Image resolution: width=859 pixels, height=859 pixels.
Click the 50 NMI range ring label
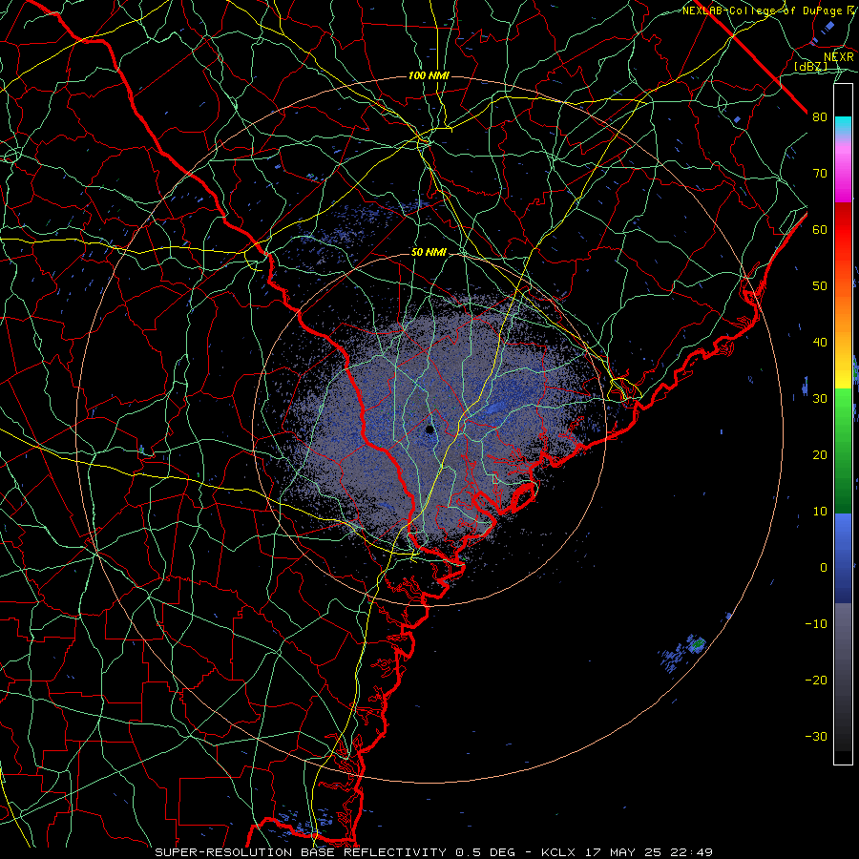(429, 253)
